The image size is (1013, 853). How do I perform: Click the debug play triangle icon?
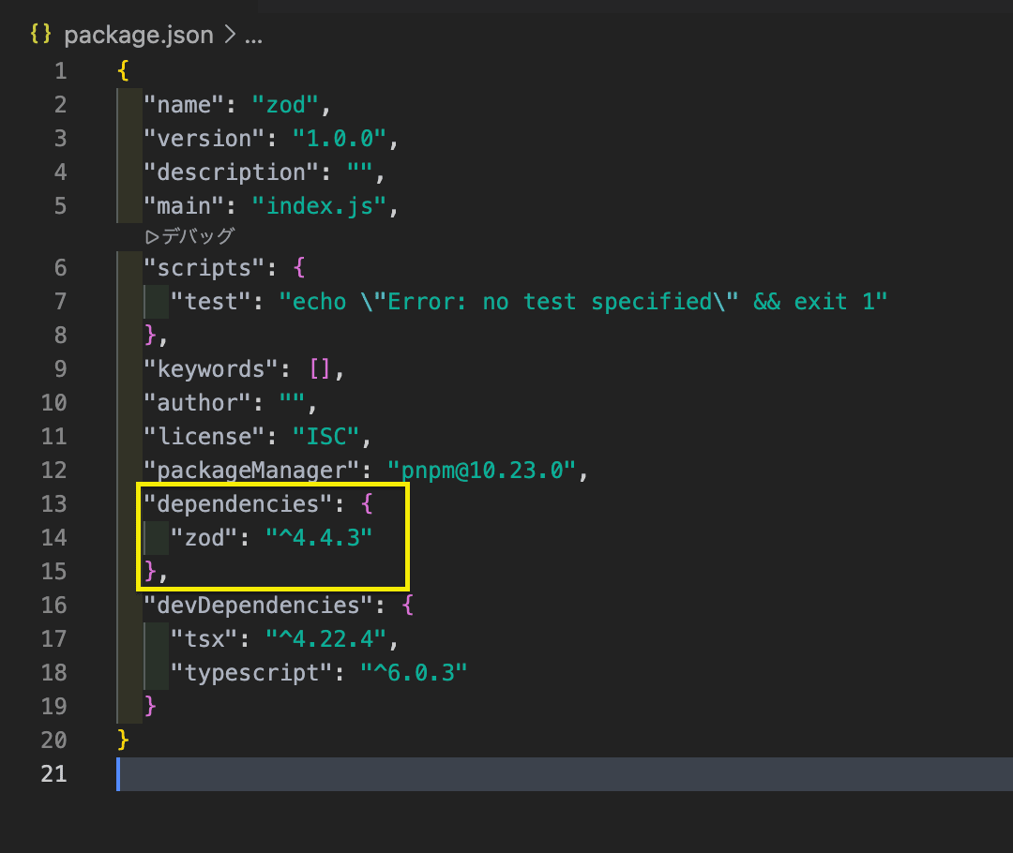(152, 237)
